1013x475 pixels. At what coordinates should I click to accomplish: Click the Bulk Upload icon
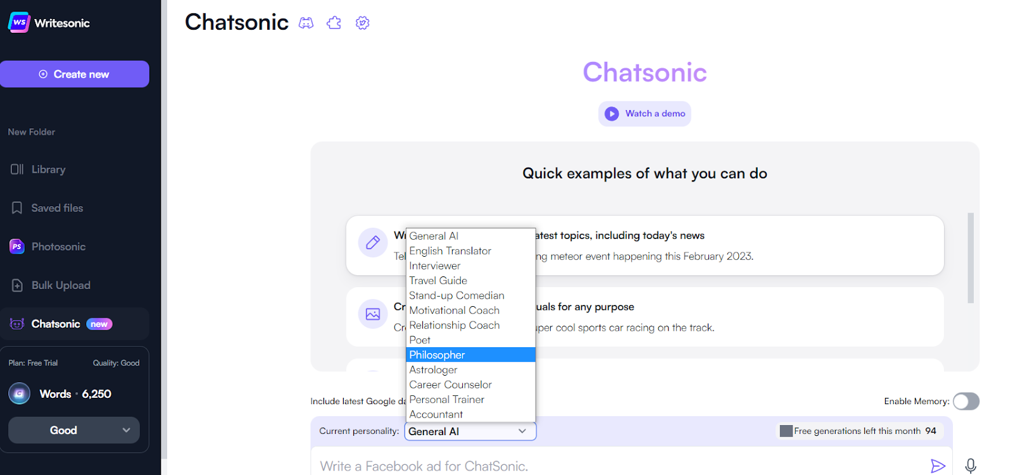(17, 285)
